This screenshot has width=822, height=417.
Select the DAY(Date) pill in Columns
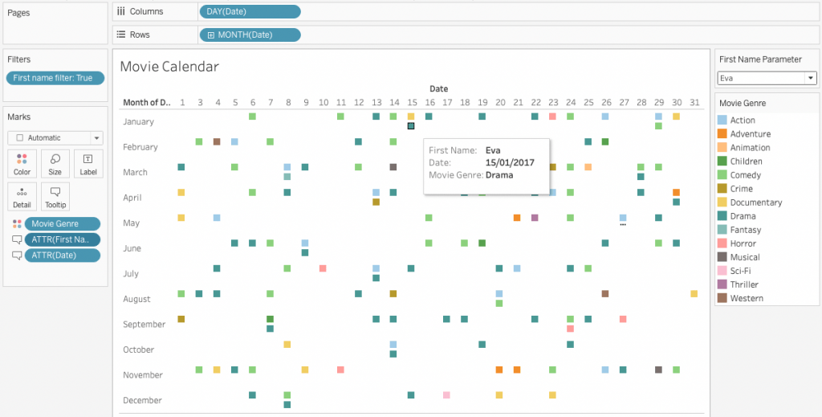click(249, 11)
